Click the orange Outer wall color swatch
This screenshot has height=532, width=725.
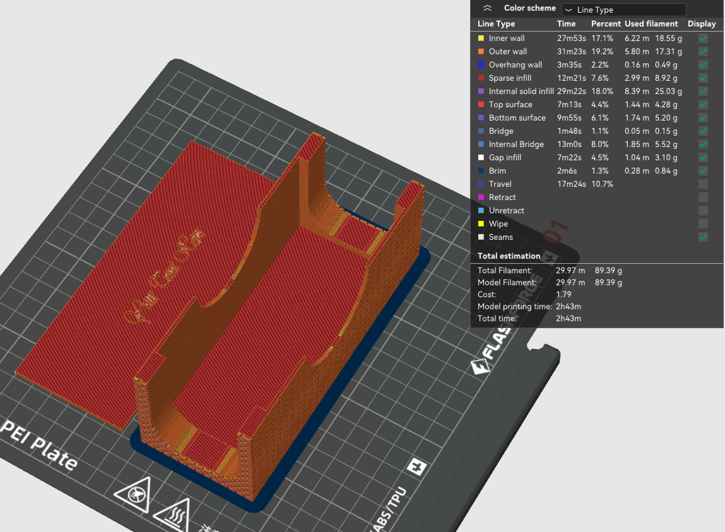click(x=481, y=51)
